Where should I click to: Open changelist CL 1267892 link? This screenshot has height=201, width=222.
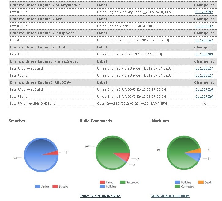(x=204, y=12)
